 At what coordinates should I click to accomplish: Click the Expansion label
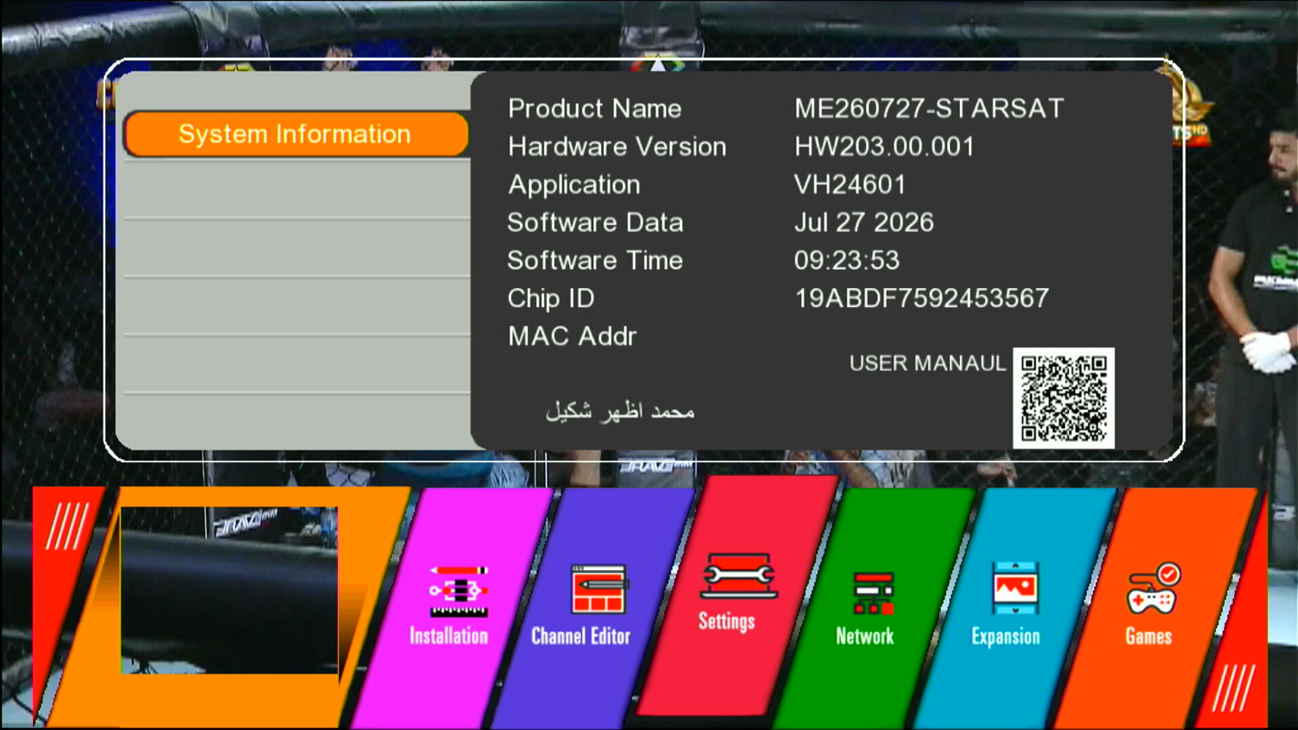click(x=1006, y=637)
